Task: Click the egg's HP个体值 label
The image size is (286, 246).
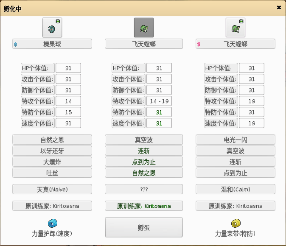Action: click(129, 68)
